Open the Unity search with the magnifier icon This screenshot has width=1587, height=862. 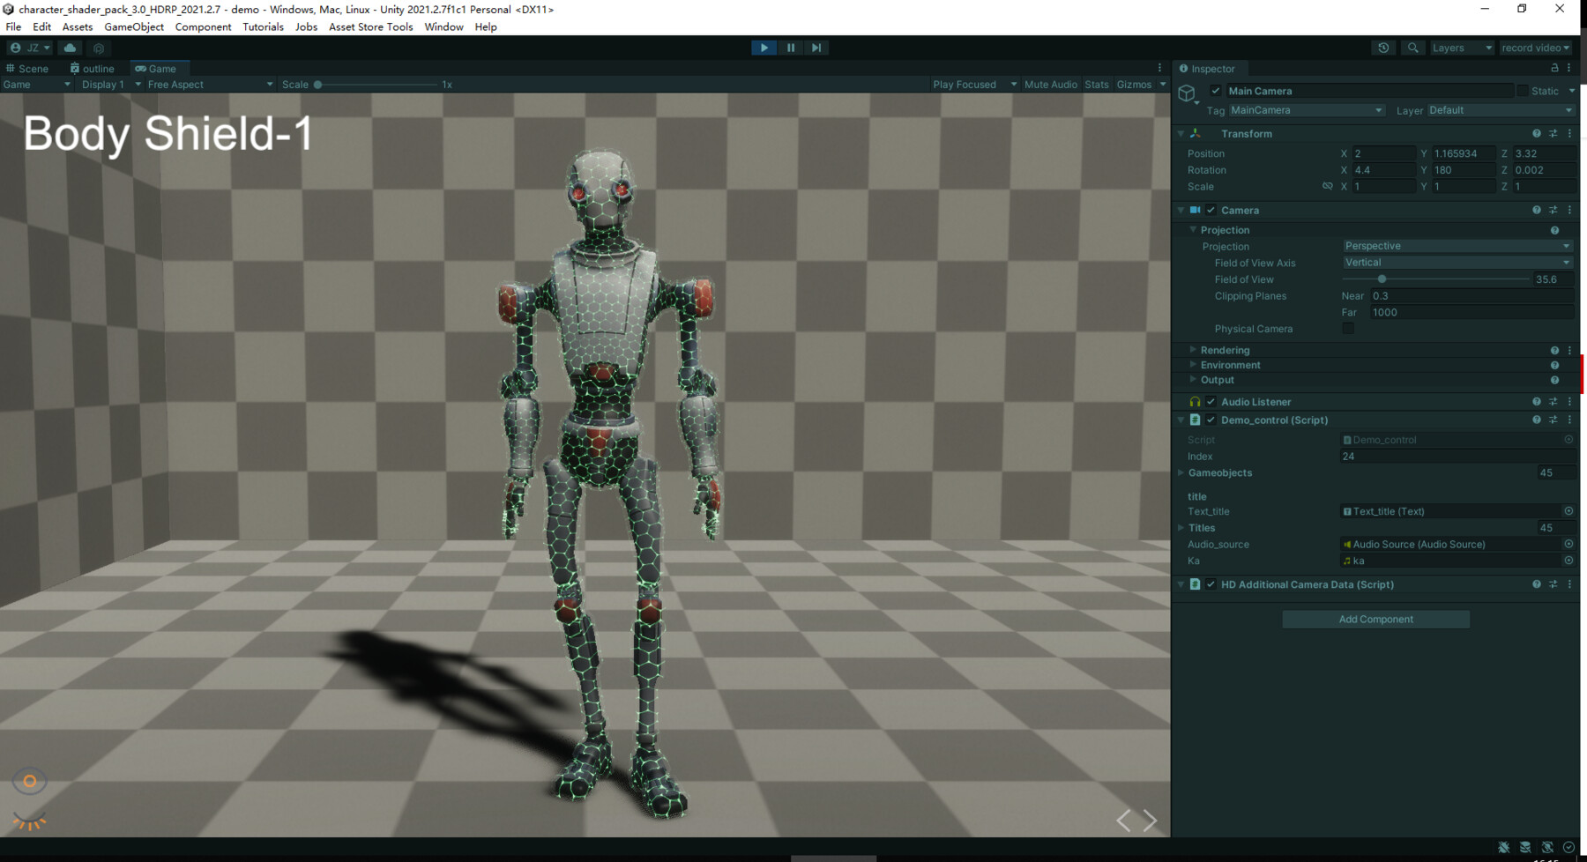pyautogui.click(x=1412, y=48)
